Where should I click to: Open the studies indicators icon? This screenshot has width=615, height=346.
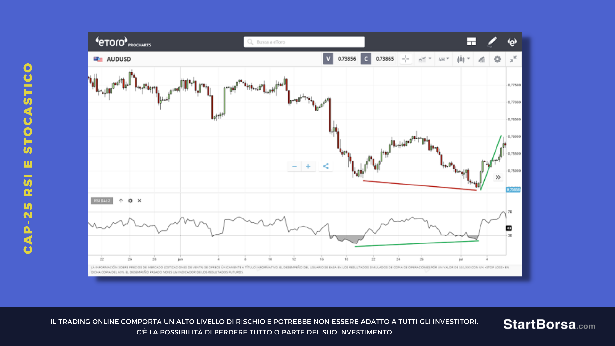point(481,59)
